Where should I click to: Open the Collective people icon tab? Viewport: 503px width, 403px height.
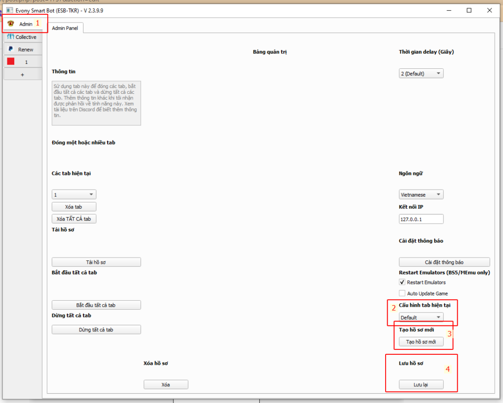click(10, 37)
